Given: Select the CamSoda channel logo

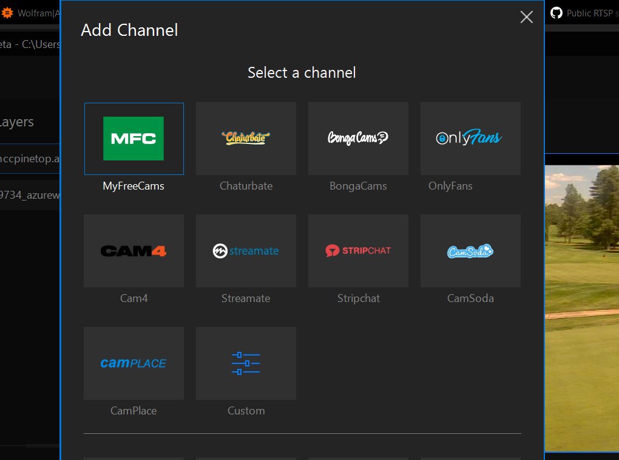Looking at the screenshot, I should 470,251.
